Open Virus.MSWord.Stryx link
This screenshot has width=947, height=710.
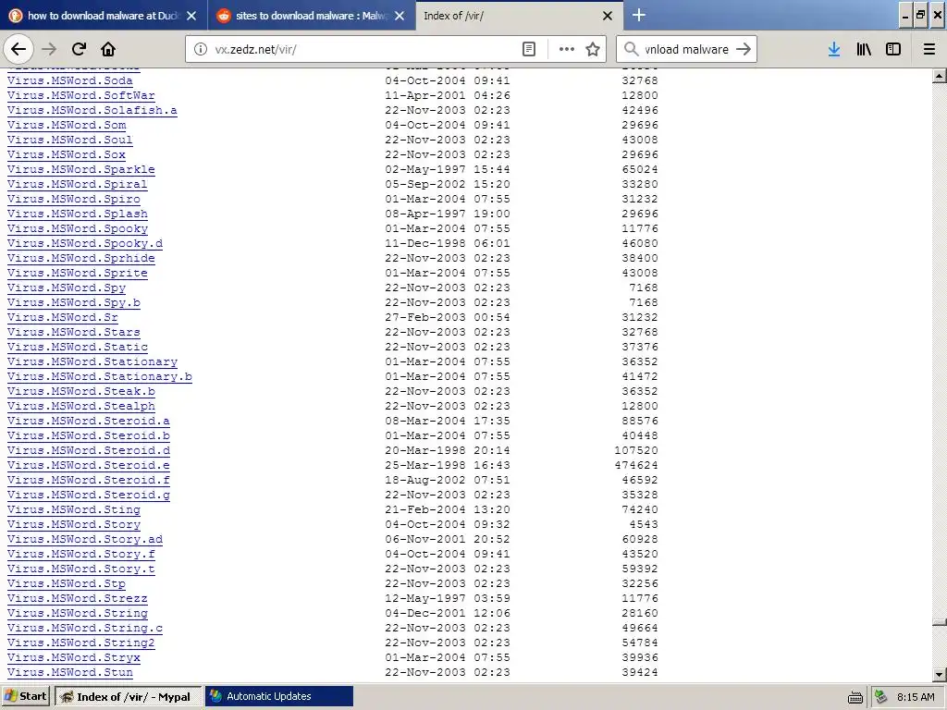[x=74, y=657]
